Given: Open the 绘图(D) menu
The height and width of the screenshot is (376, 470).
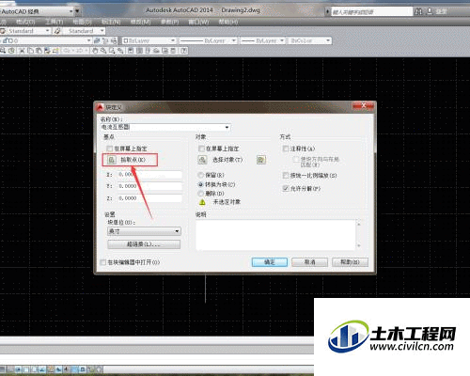Looking at the screenshot, I should click(82, 22).
